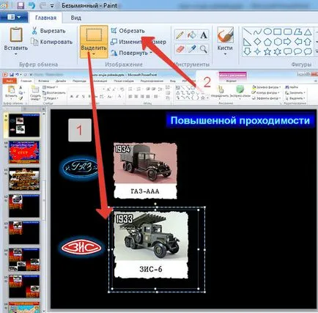Open the Вставить dropdown arrow
Viewport: 318px width, 313px height.
coord(16,54)
